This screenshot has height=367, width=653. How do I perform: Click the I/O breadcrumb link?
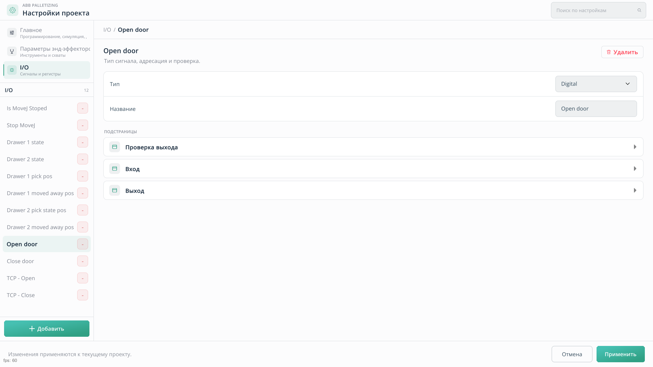coord(107,30)
